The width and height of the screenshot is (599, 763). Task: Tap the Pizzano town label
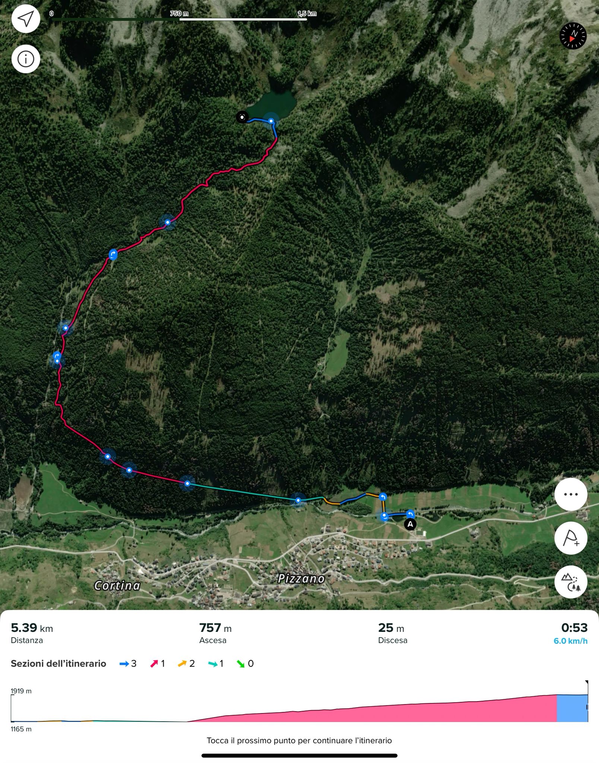(301, 579)
